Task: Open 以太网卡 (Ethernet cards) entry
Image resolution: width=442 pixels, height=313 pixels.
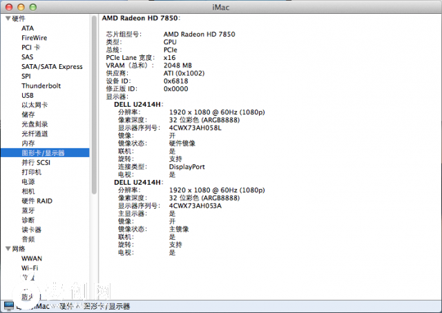Action: pos(35,105)
